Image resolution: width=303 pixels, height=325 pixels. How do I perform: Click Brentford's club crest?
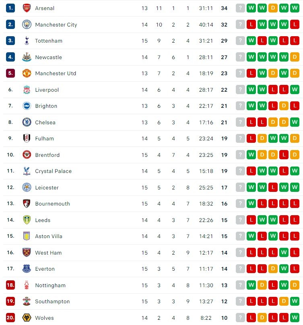[27, 154]
